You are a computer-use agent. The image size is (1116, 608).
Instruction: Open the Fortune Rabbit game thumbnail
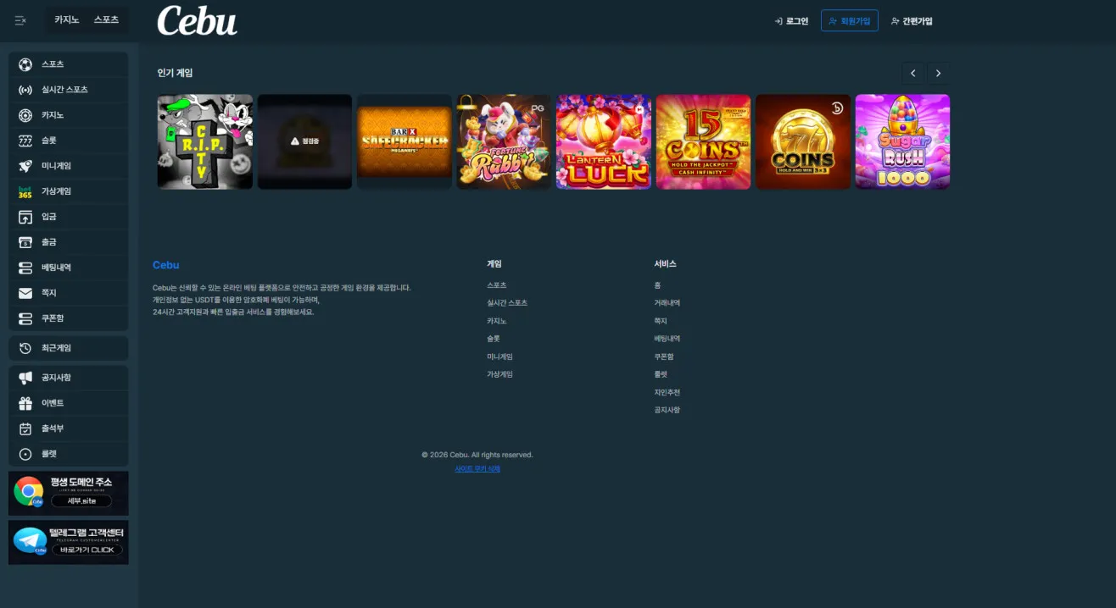point(504,141)
